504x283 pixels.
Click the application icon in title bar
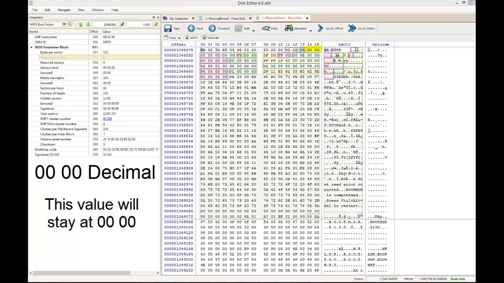click(31, 3)
